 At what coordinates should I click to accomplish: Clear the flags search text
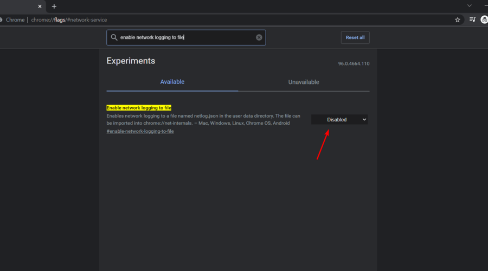(259, 37)
